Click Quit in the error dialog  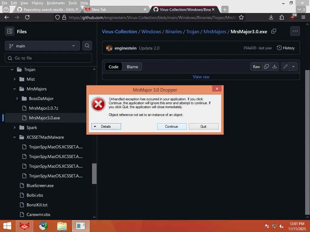203,127
